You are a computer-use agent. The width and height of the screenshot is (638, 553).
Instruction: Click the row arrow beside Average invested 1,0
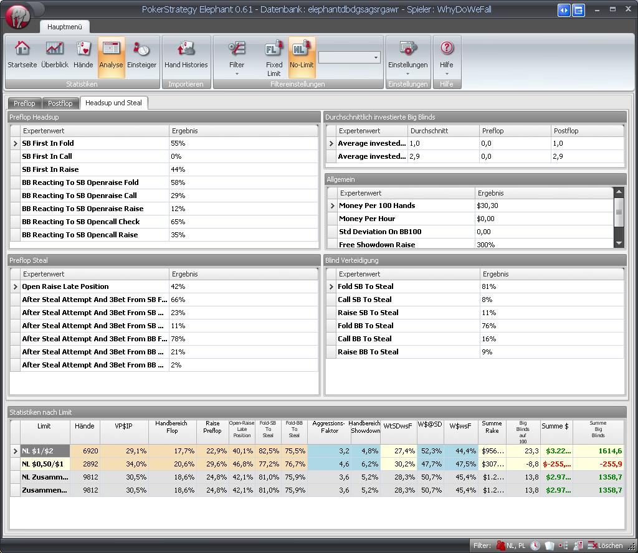(331, 143)
